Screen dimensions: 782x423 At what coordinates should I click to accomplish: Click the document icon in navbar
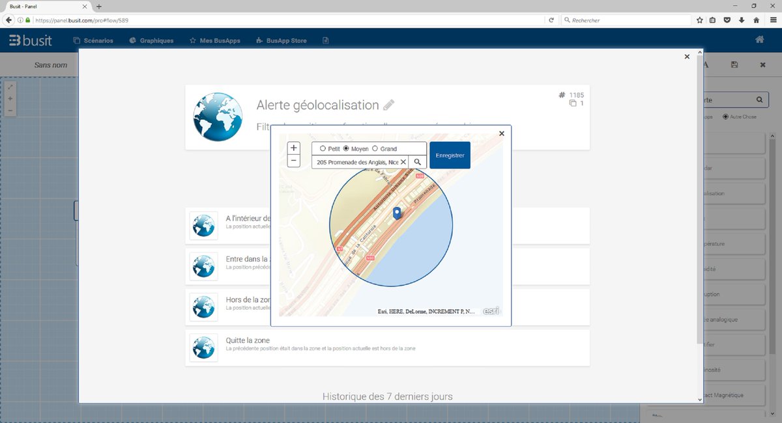coord(326,40)
